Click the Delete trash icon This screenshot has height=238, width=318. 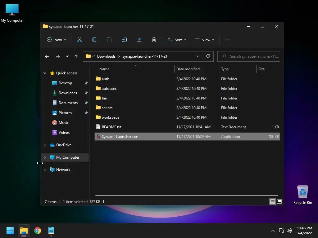(154, 40)
